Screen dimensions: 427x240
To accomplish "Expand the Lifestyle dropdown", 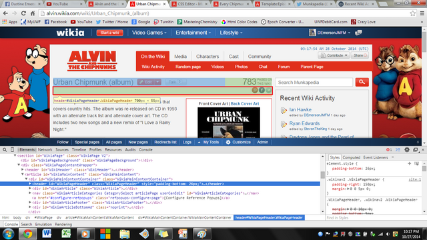I will [231, 33].
